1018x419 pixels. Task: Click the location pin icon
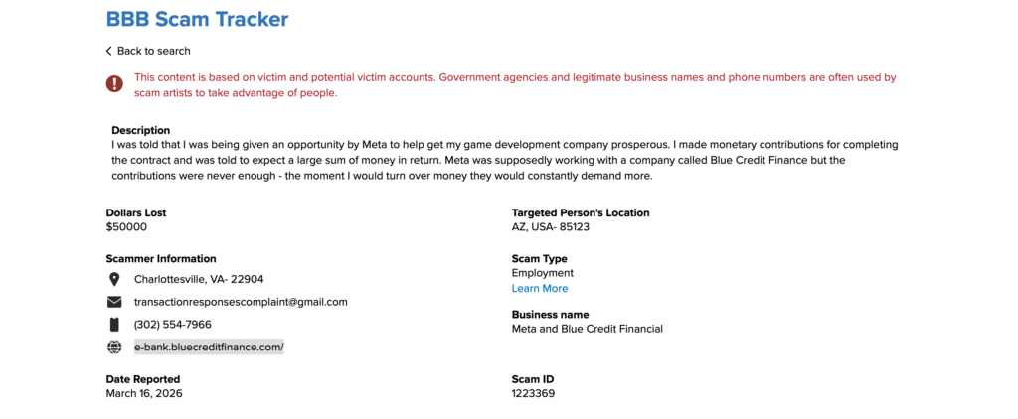coord(114,279)
